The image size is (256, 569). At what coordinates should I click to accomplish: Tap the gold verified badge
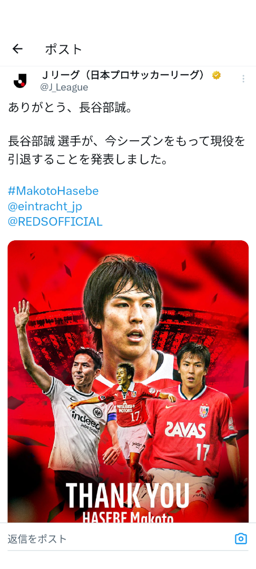click(x=216, y=75)
